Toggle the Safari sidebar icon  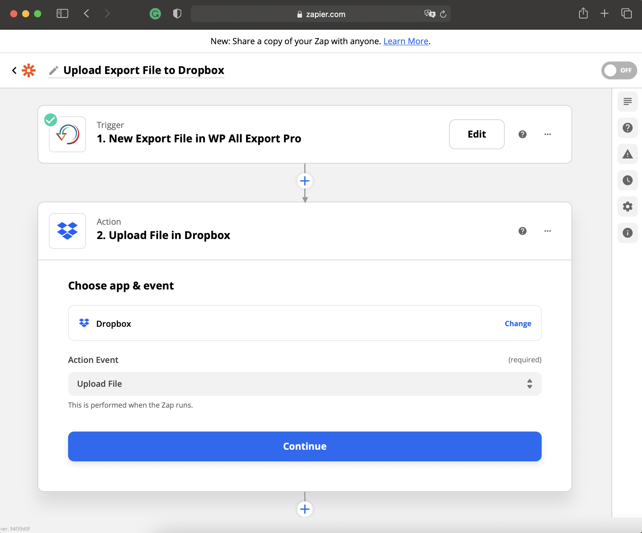pos(62,13)
